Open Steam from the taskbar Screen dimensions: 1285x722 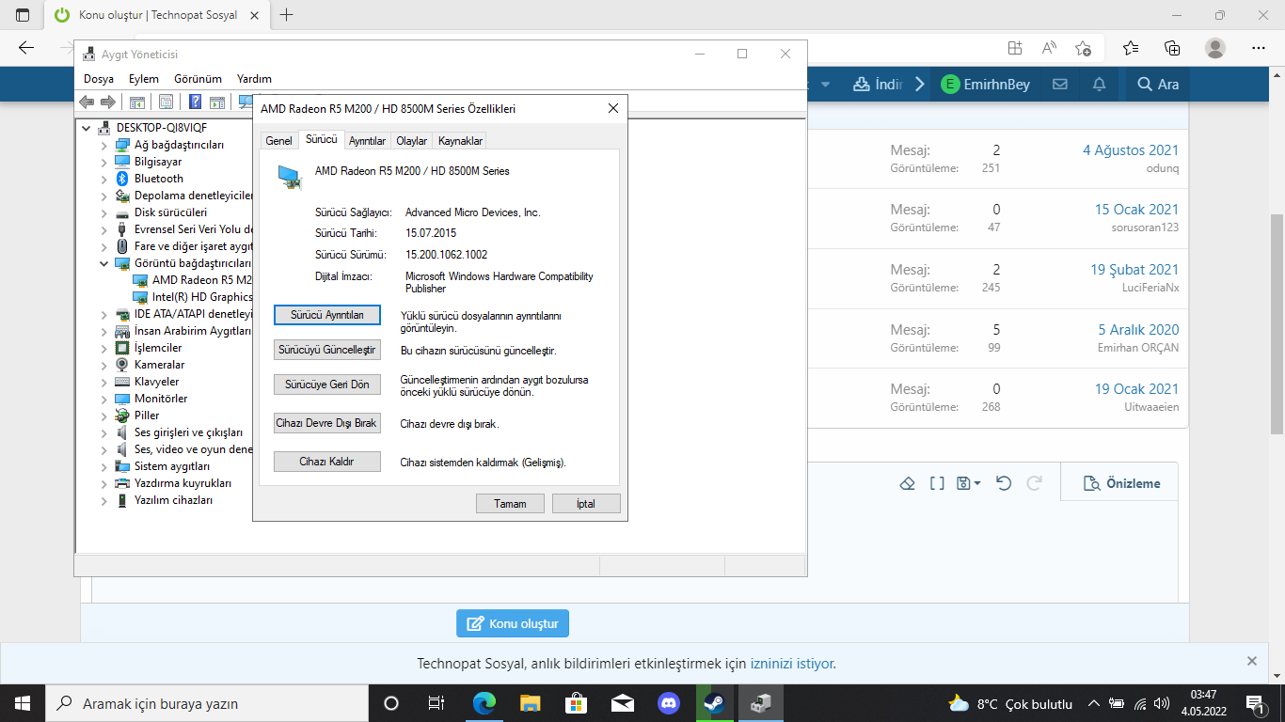click(715, 703)
